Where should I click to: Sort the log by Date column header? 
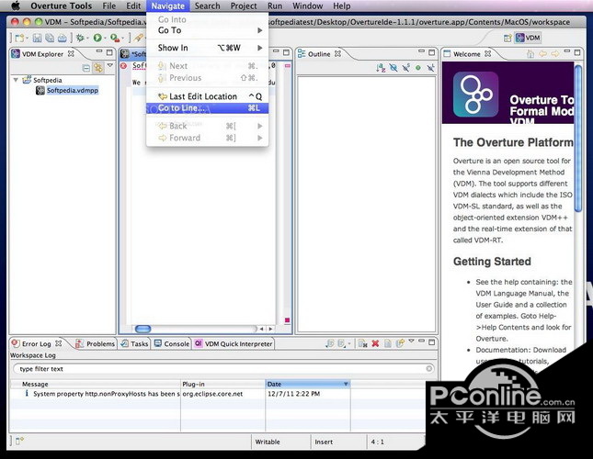[307, 384]
